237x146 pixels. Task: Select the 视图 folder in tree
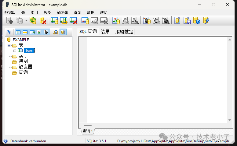tap(23, 61)
